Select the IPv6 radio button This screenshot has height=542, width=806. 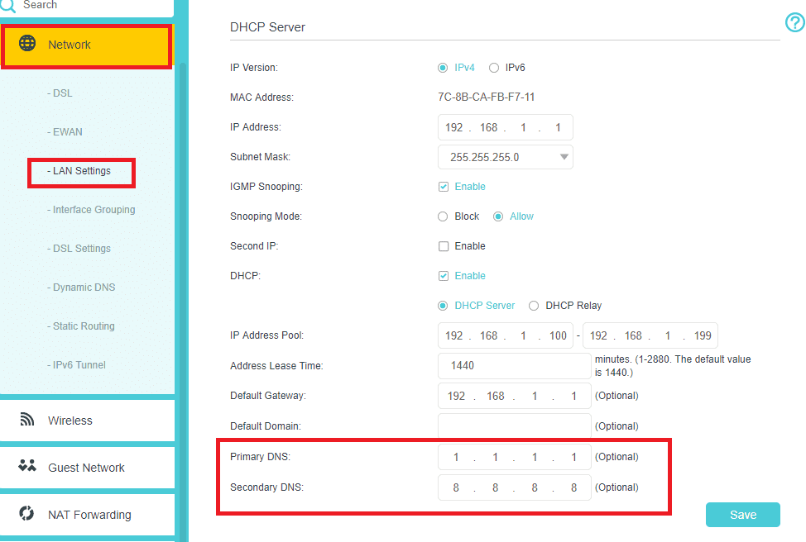click(493, 68)
